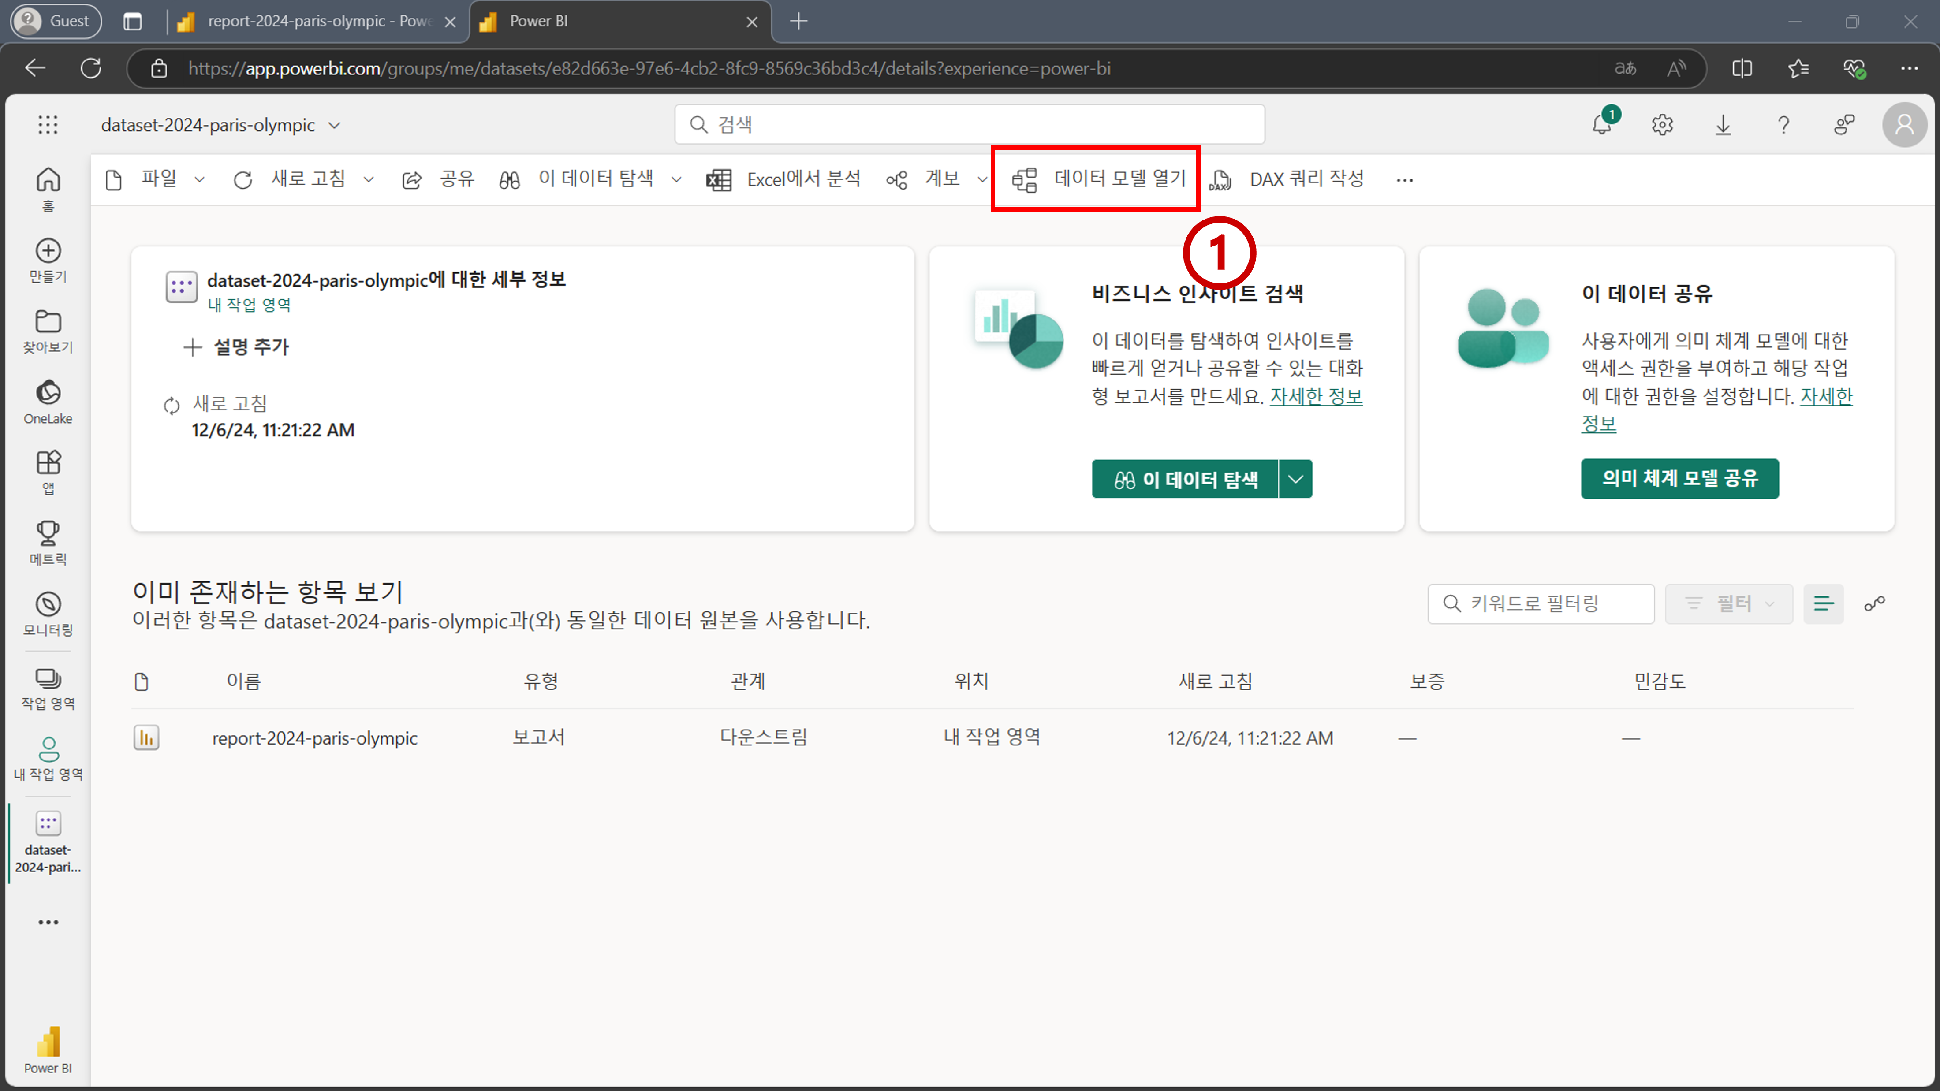Open Monitoring (모니터링) in sidebar
Screen dimensions: 1940x1091
click(x=48, y=614)
